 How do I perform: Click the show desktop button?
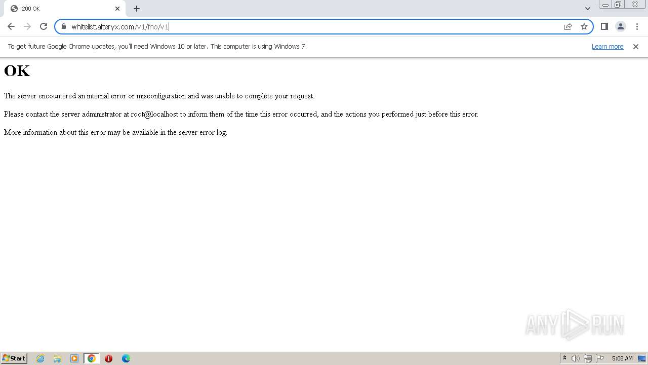642,358
